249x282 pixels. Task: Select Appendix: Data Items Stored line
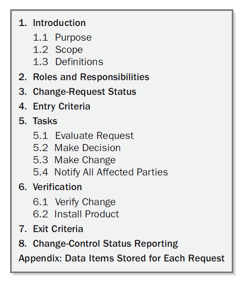[x=122, y=258]
